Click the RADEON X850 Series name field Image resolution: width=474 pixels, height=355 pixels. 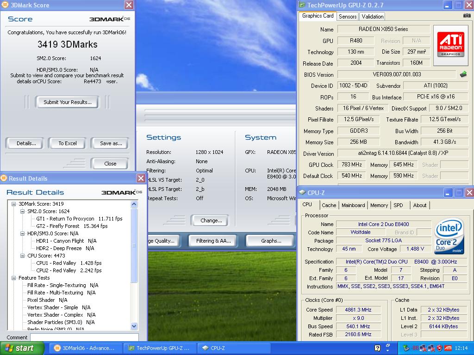(383, 29)
